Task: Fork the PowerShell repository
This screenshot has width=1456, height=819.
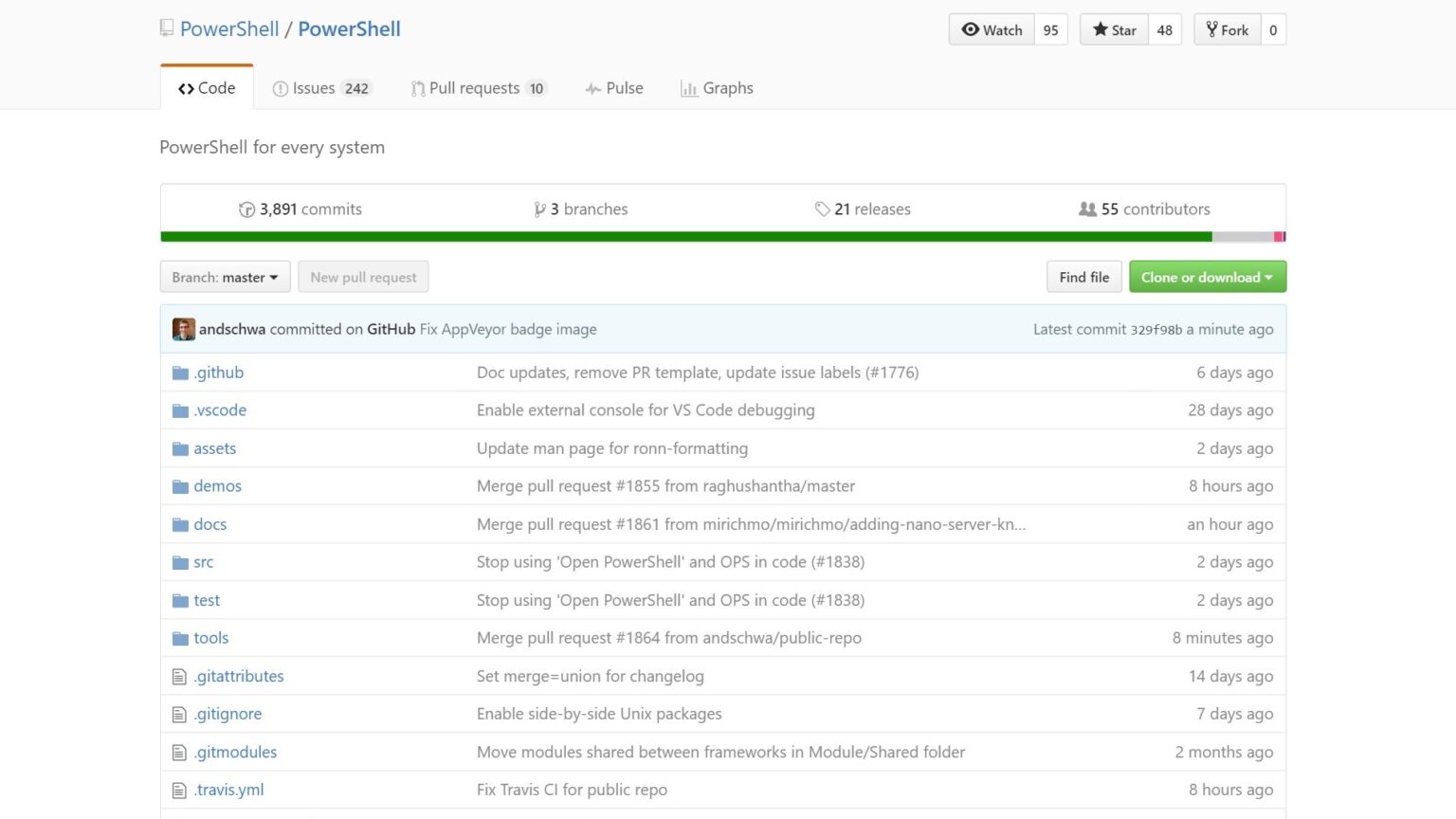Action: pos(1227,30)
